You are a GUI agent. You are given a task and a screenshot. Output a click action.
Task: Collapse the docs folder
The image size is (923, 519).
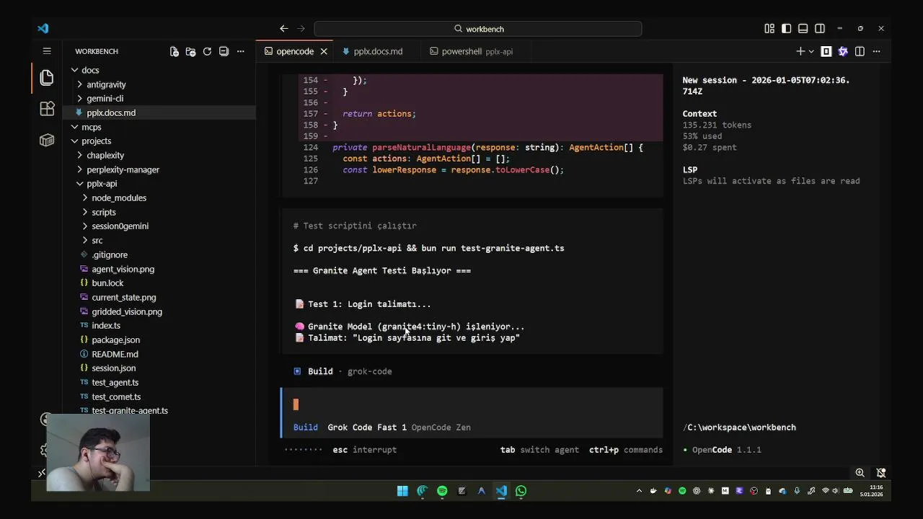click(x=159, y=70)
